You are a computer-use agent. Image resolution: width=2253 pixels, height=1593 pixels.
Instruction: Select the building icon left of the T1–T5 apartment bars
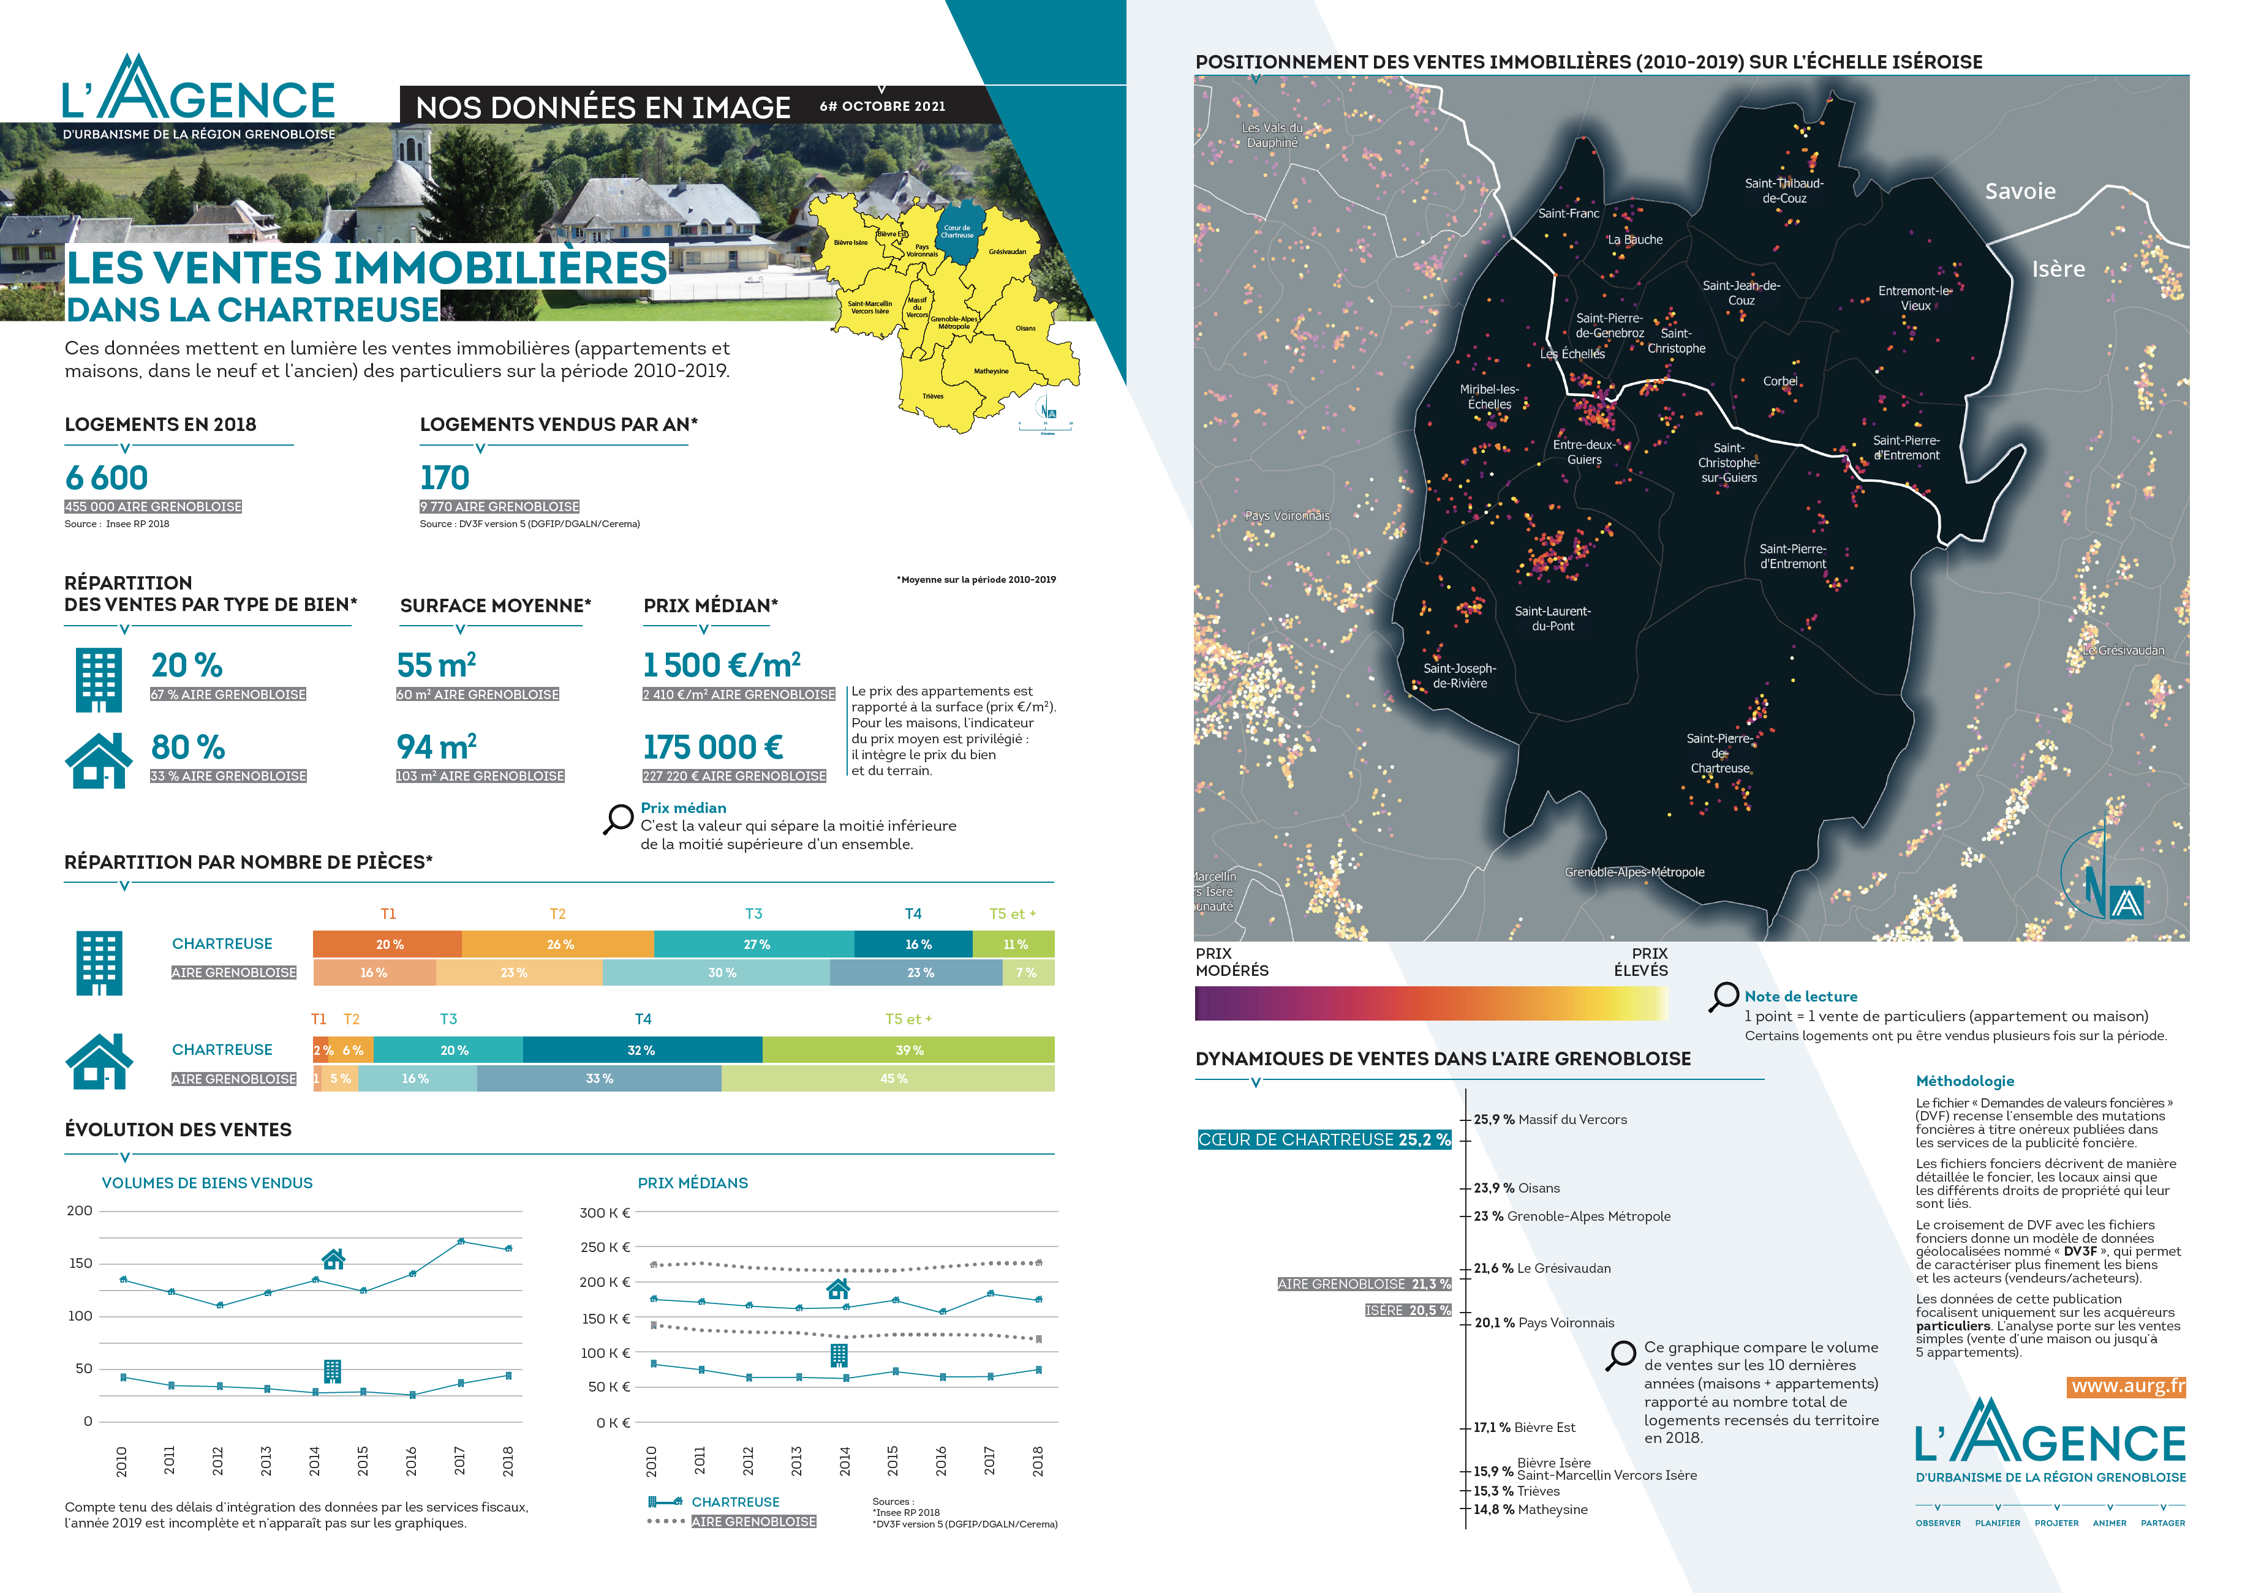(99, 963)
